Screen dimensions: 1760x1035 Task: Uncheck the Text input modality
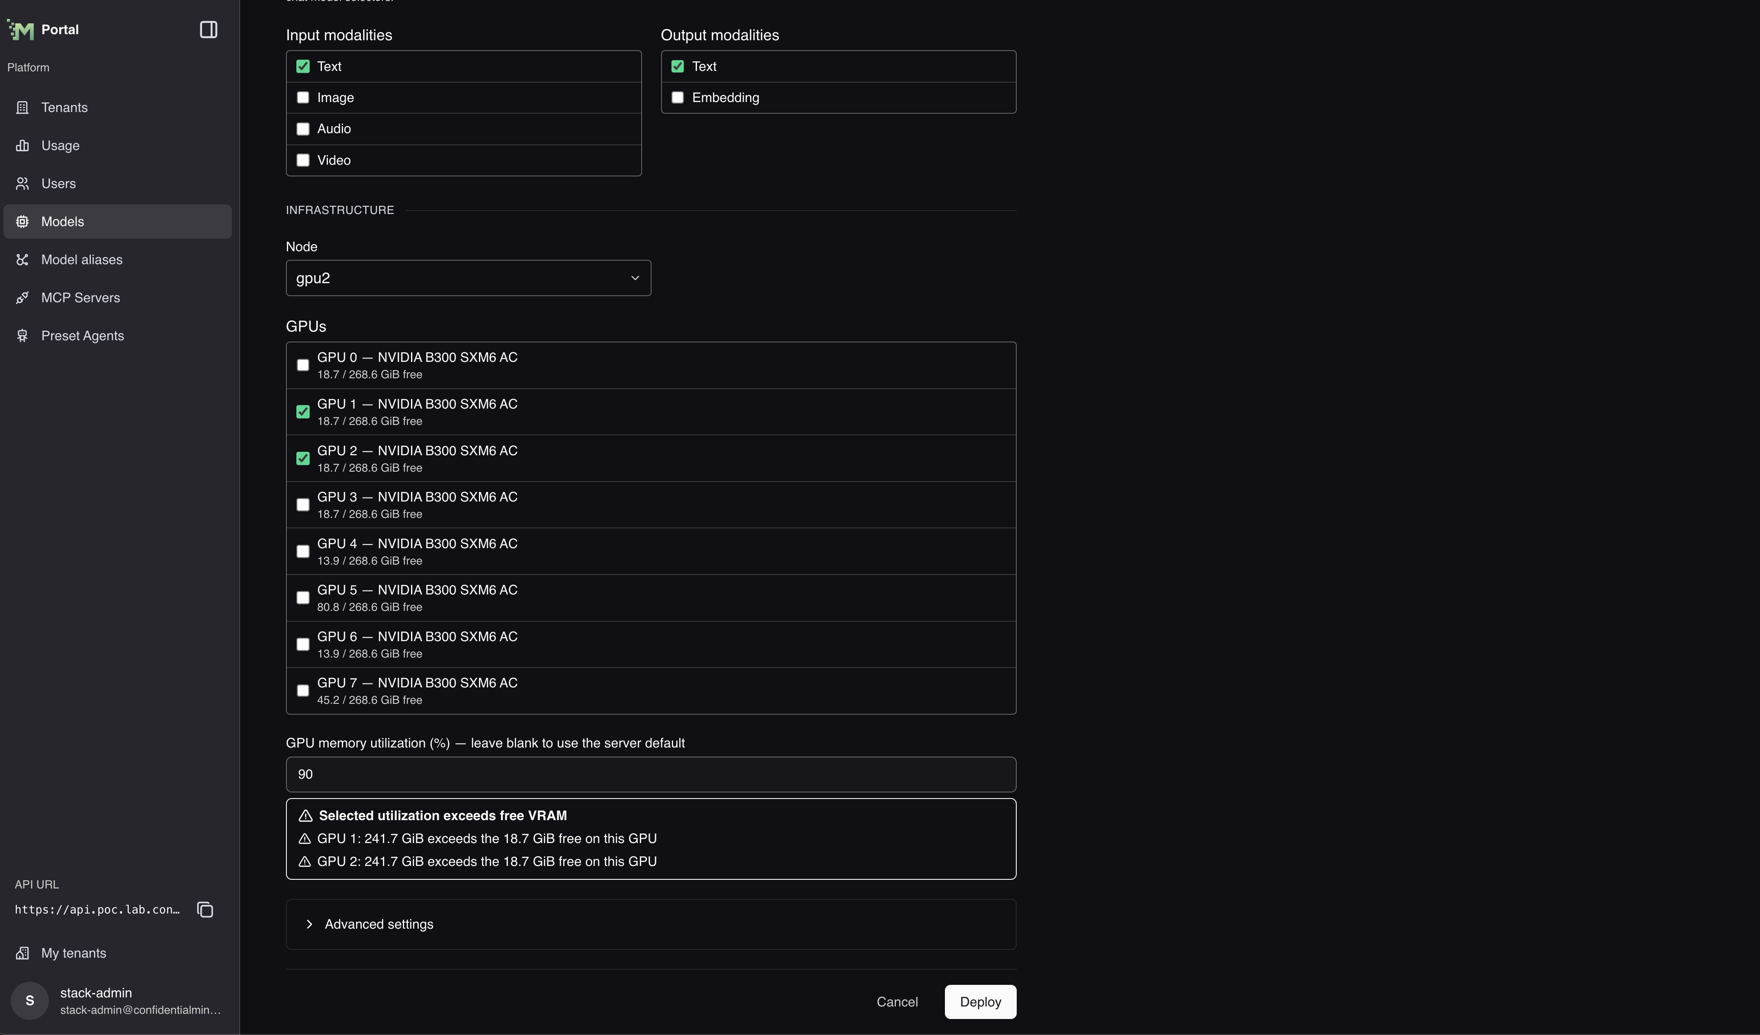(302, 66)
